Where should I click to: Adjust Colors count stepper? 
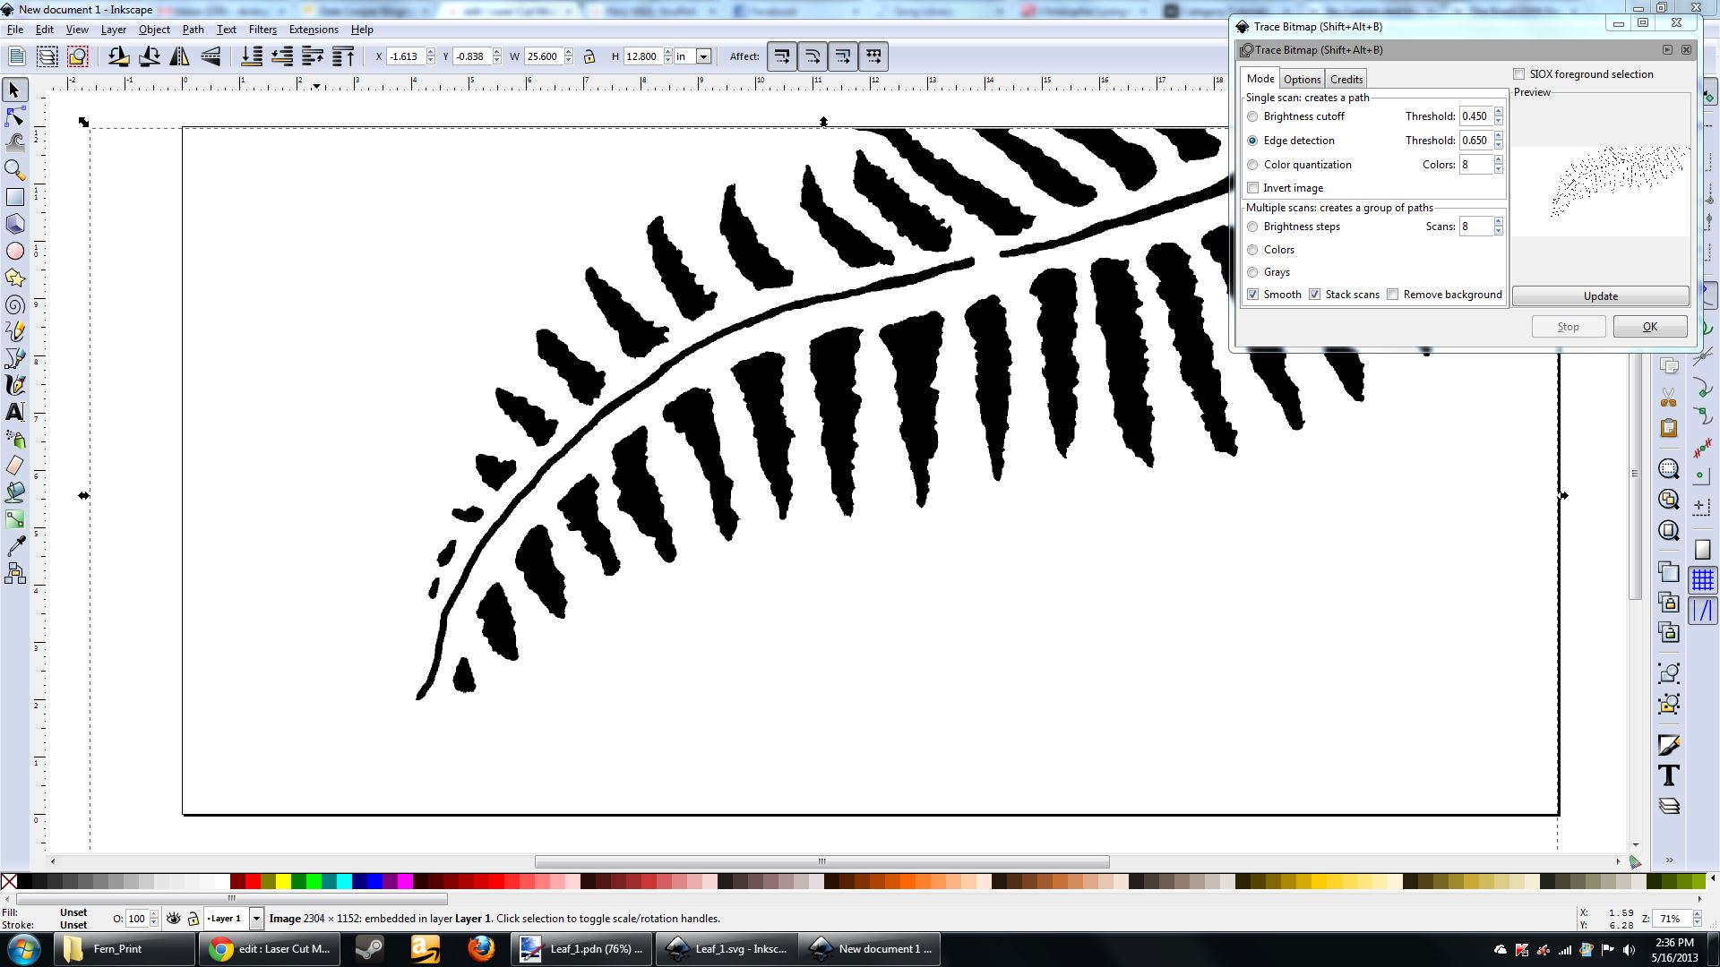coord(1498,165)
